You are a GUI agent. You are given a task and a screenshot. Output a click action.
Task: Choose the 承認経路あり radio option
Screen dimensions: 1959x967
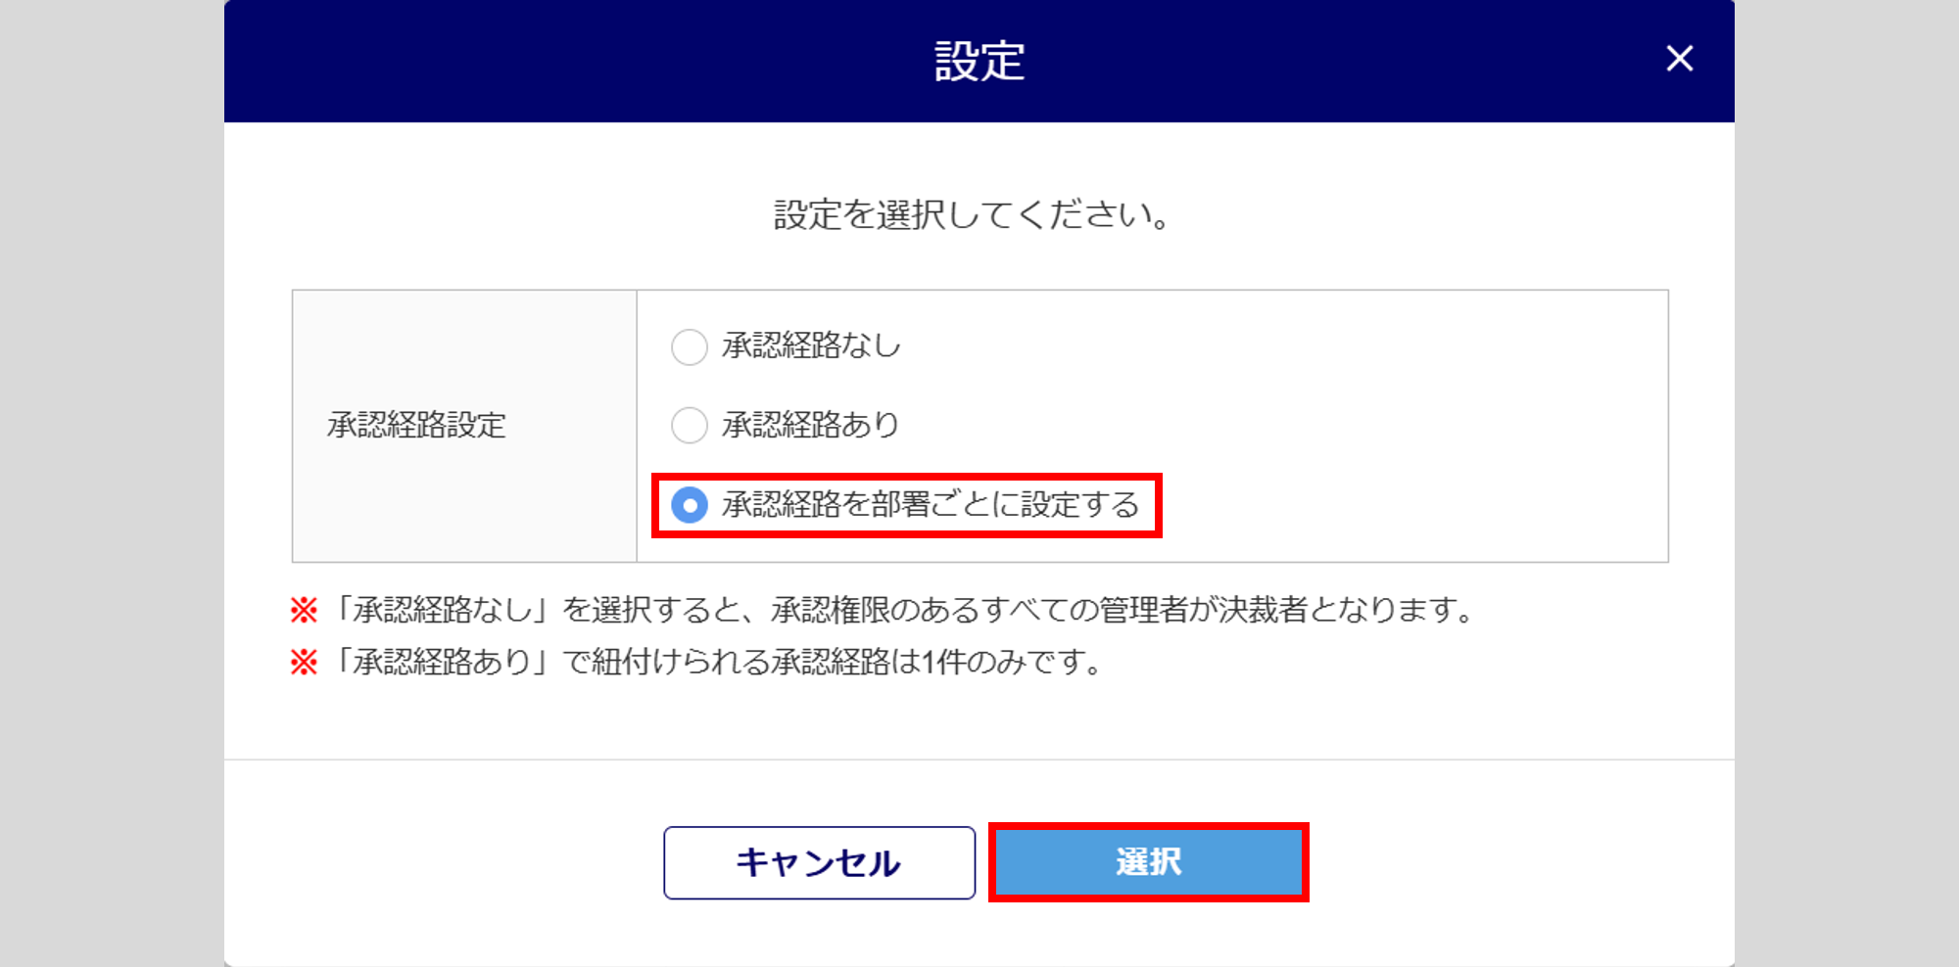[690, 426]
